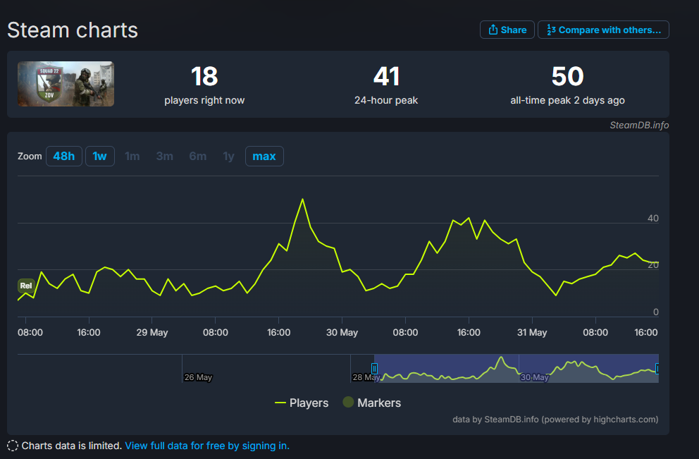699x459 pixels.
Task: Set chart zoom to 6m
Action: tap(197, 156)
